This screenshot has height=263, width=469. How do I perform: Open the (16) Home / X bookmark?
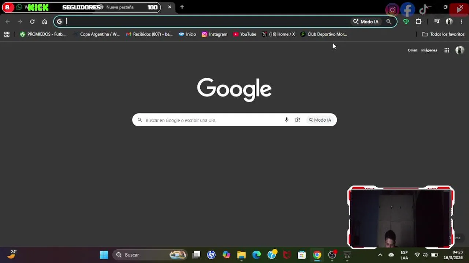click(278, 34)
